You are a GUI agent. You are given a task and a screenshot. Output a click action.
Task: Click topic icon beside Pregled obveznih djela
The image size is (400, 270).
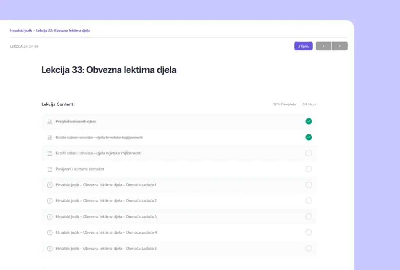[50, 122]
